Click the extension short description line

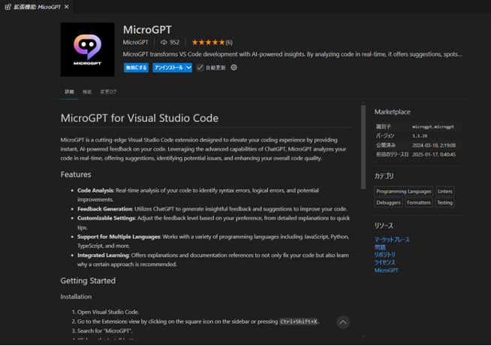click(293, 54)
